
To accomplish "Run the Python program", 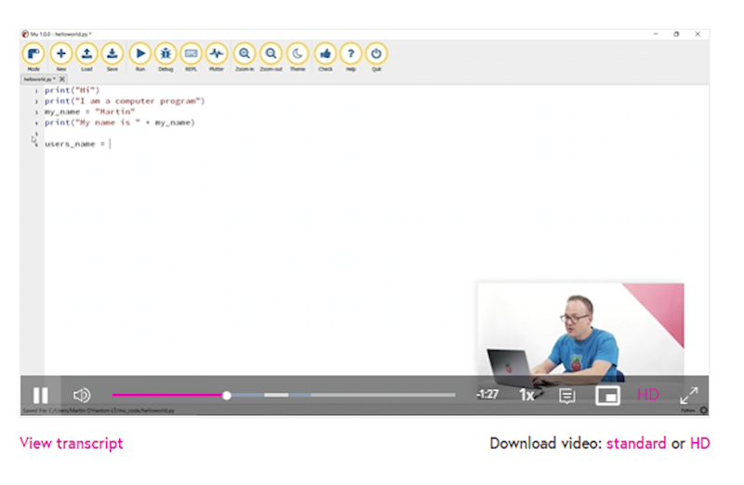I will tap(140, 56).
